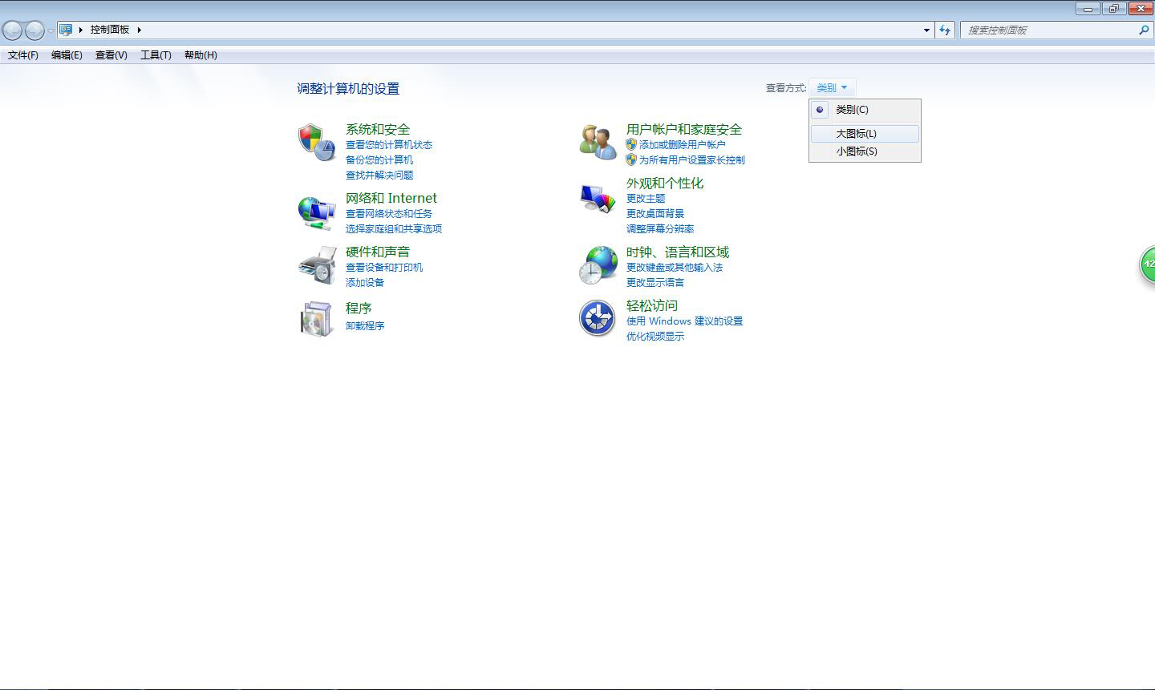This screenshot has height=690, width=1155.
Task: Open the 轻松访问 blue circle icon
Action: pyautogui.click(x=598, y=318)
